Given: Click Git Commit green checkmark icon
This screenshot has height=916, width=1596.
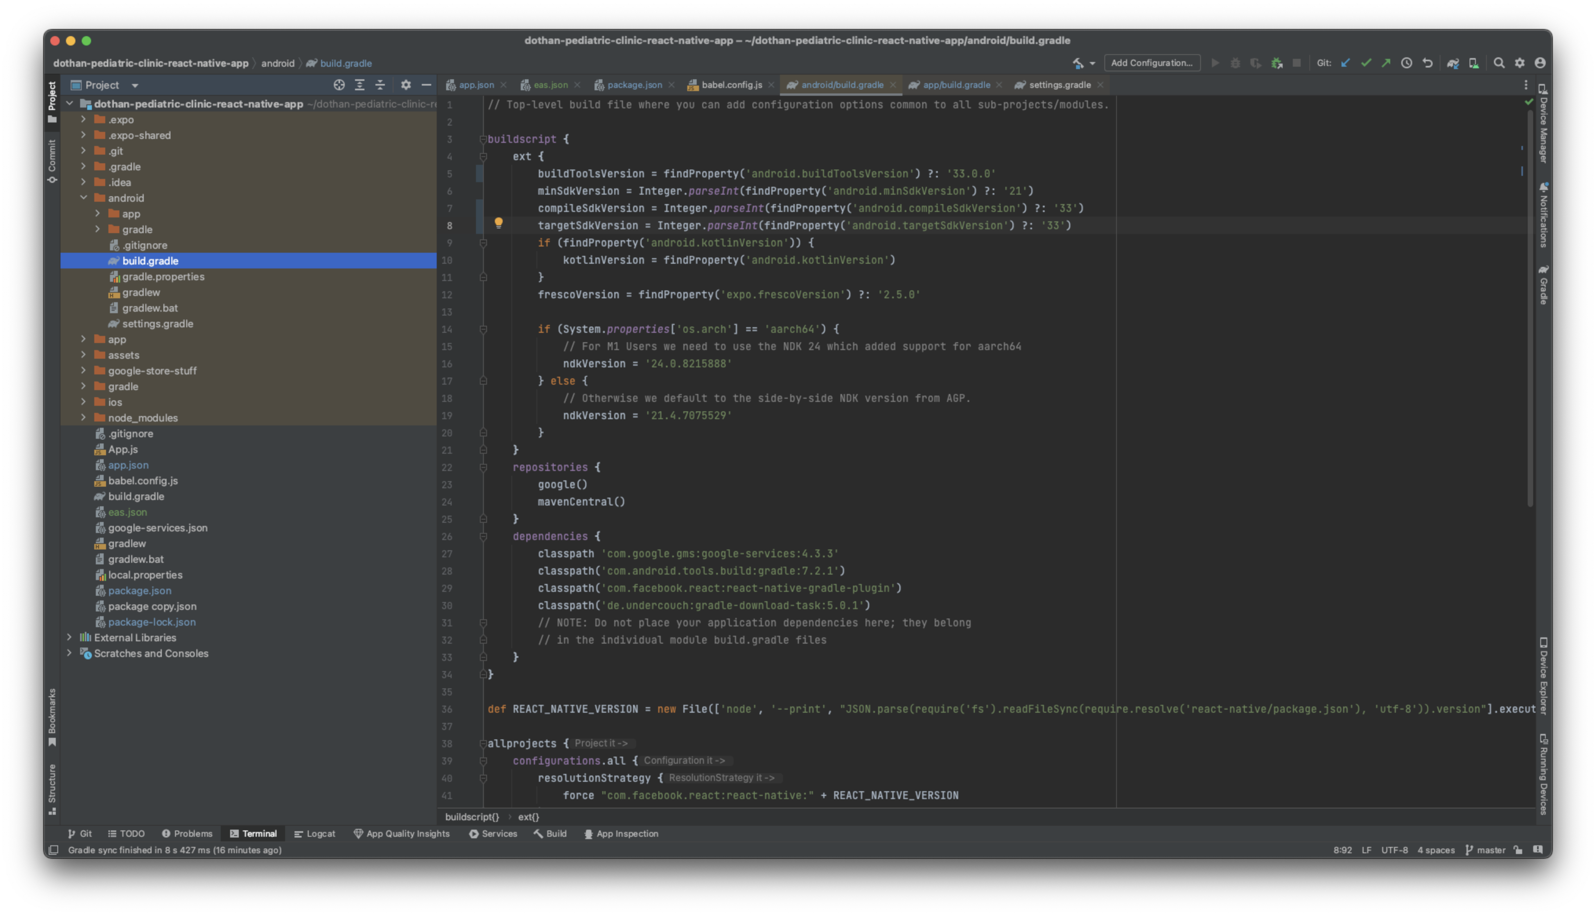Looking at the screenshot, I should (1365, 63).
